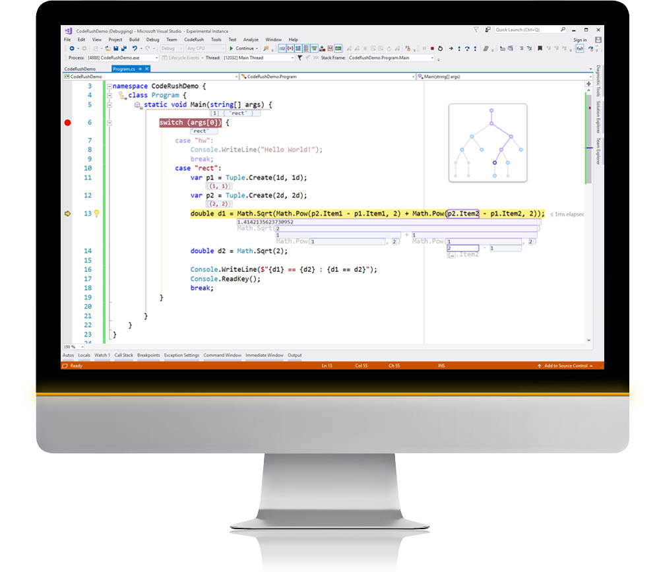Open the CodeRush menu

[194, 40]
